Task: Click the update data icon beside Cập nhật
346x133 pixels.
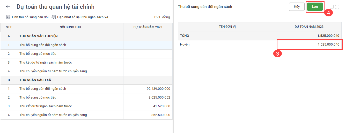Action: click(54, 17)
